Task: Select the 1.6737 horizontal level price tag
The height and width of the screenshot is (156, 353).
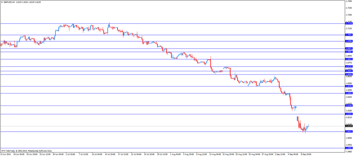Action: (x=348, y=67)
